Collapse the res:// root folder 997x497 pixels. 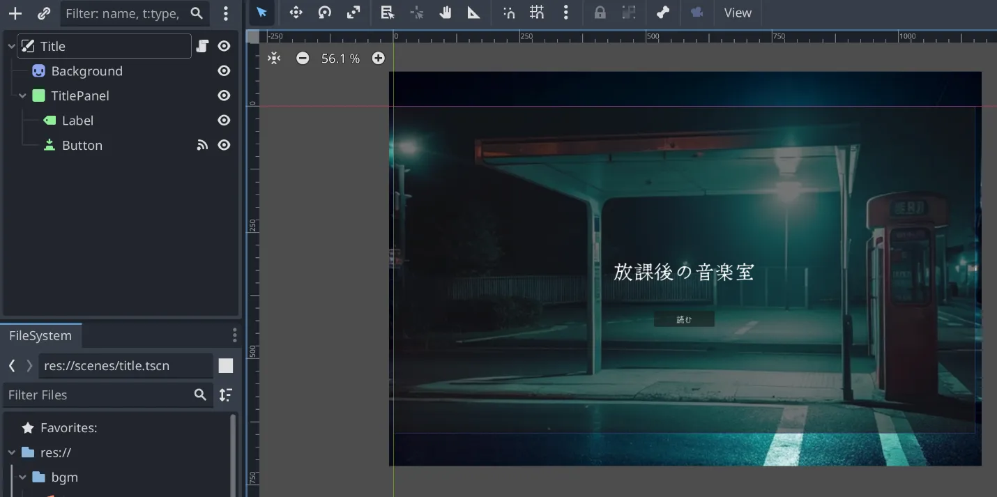coord(12,452)
